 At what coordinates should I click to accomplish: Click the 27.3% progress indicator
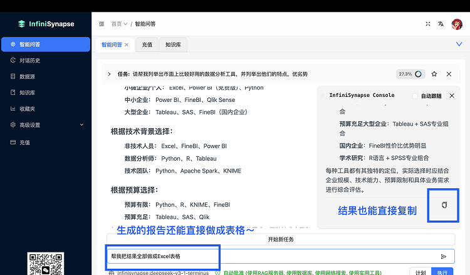coord(410,74)
